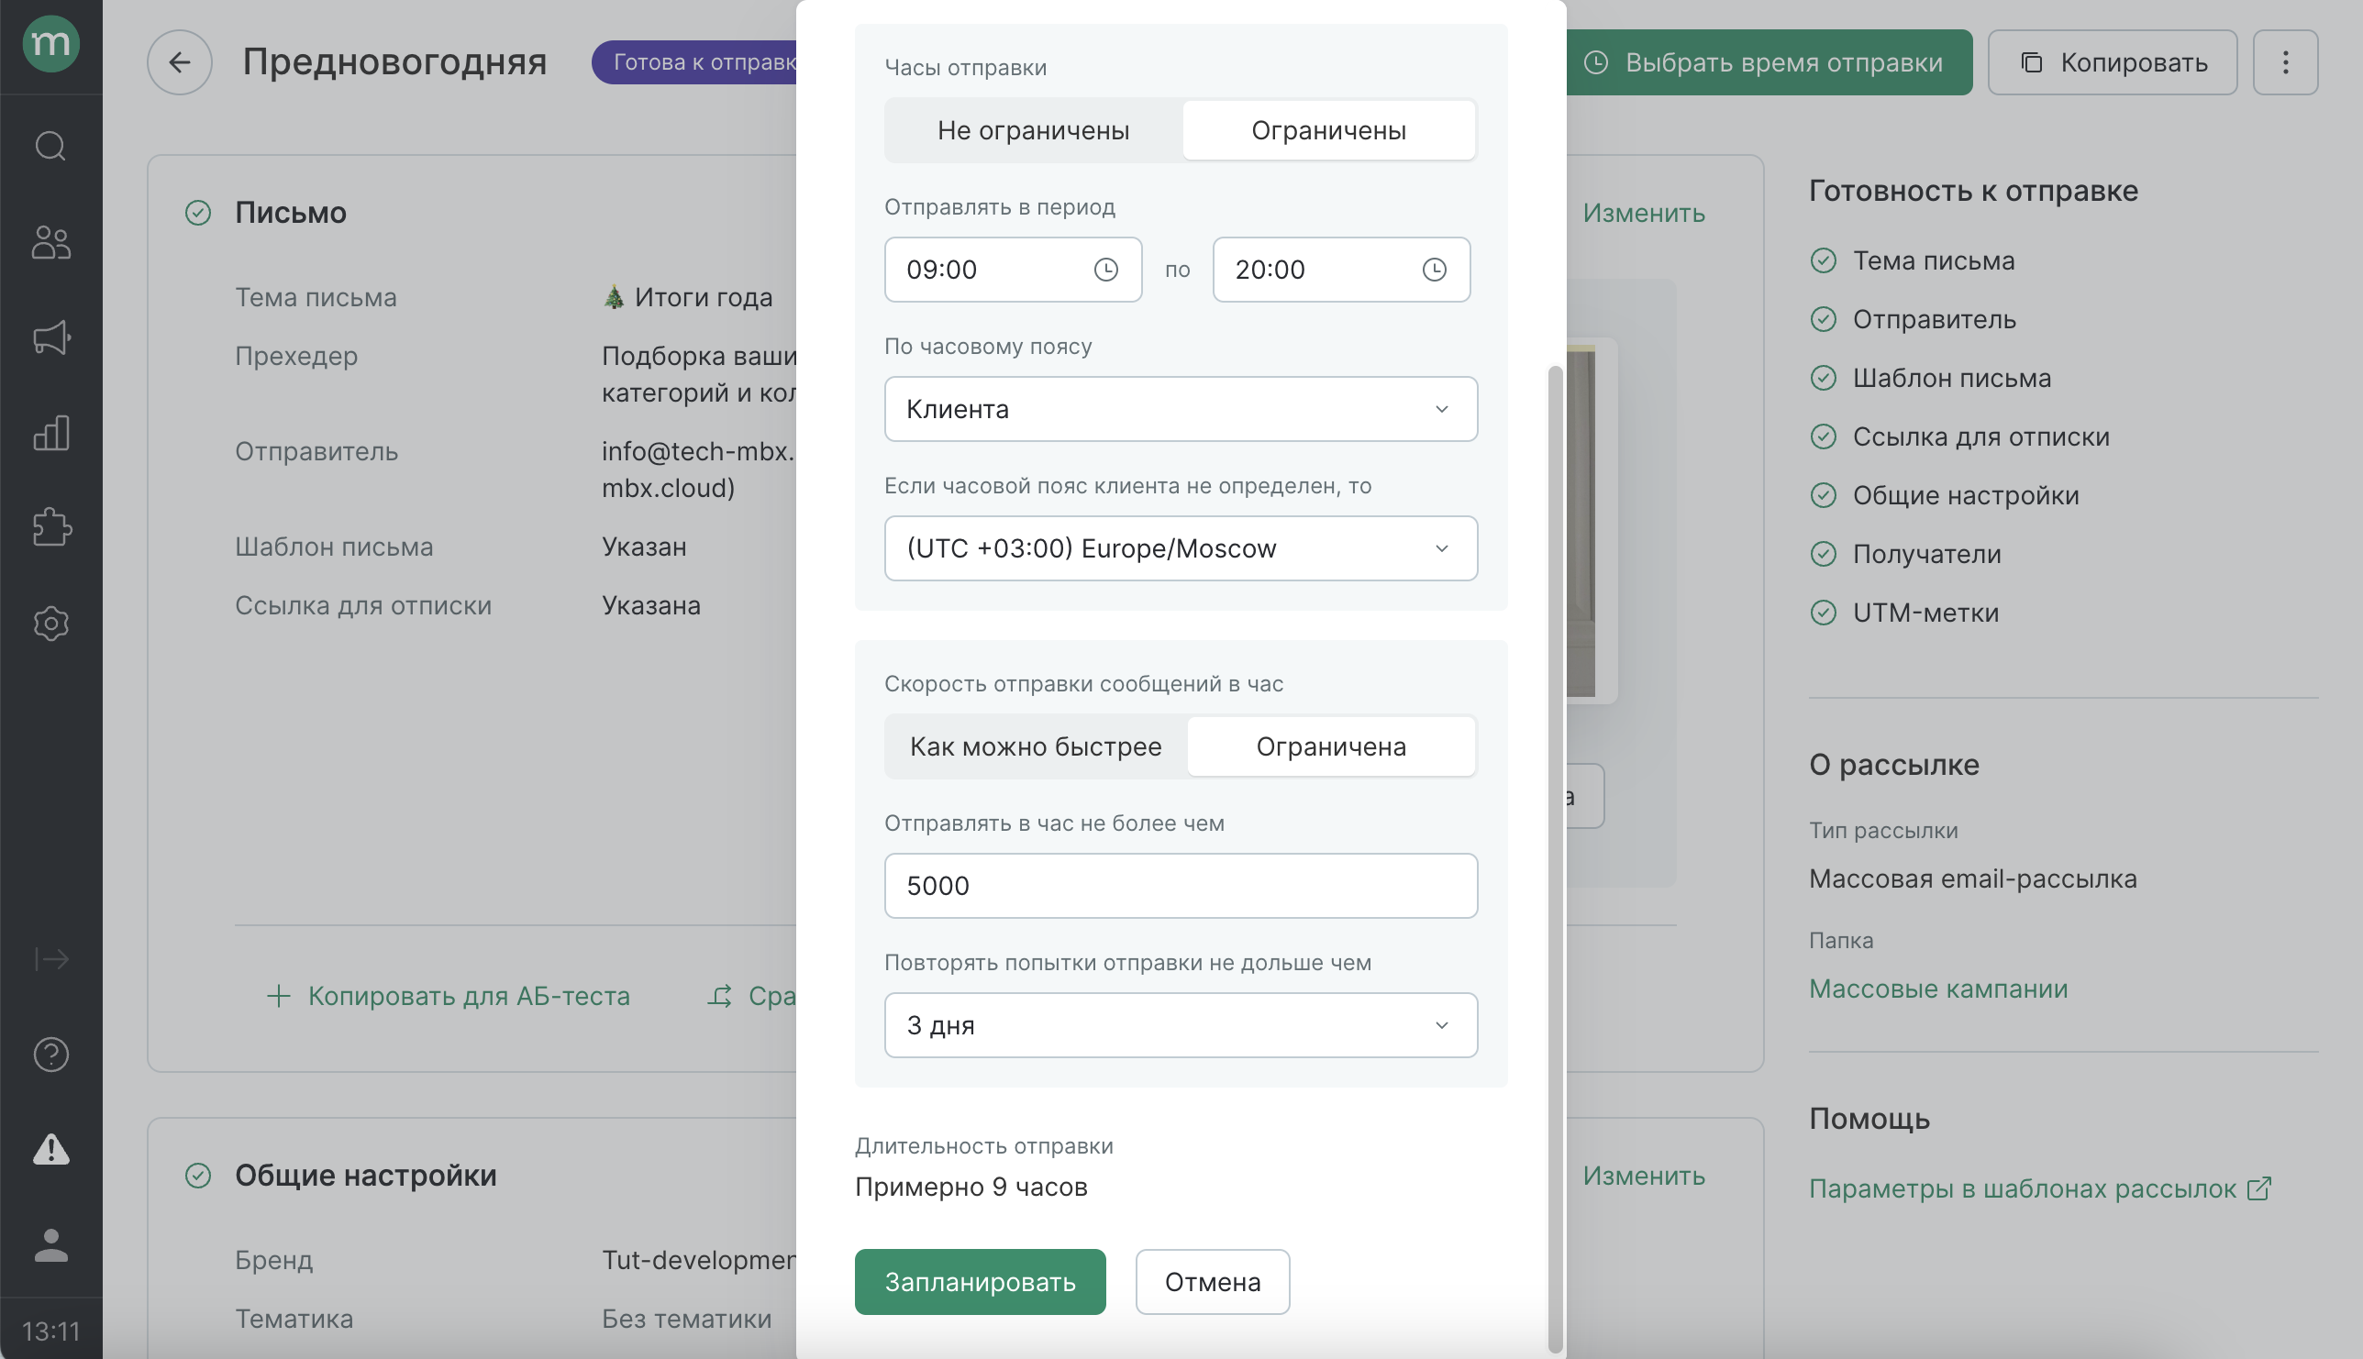Open the warning triangle notifications icon
This screenshot has height=1359, width=2363.
[50, 1149]
